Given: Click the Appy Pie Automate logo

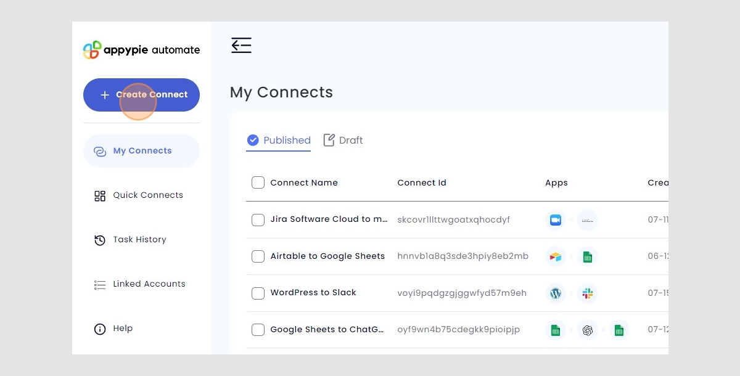Looking at the screenshot, I should 141,50.
